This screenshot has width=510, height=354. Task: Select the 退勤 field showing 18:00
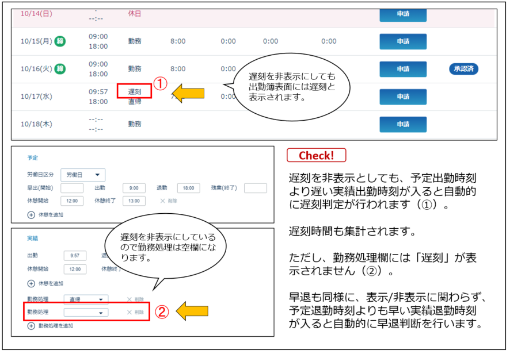tap(188, 188)
